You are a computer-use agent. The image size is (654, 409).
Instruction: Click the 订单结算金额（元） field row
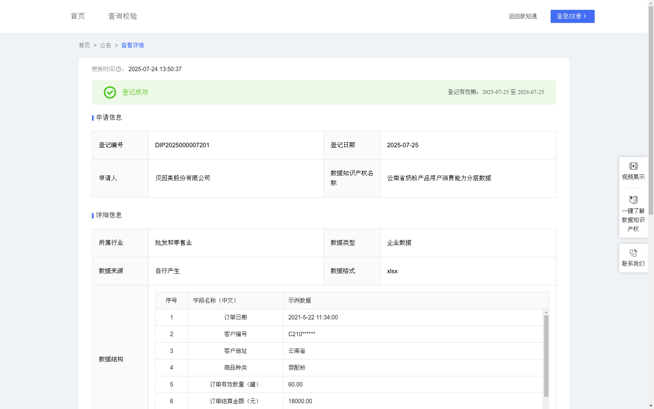click(349, 401)
